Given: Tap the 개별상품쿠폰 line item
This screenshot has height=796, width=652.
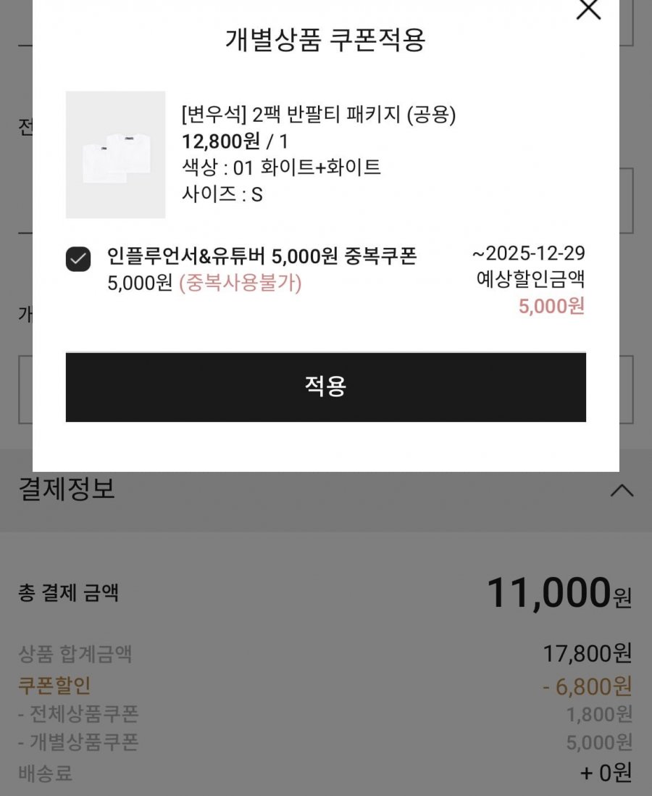Looking at the screenshot, I should coord(78,742).
